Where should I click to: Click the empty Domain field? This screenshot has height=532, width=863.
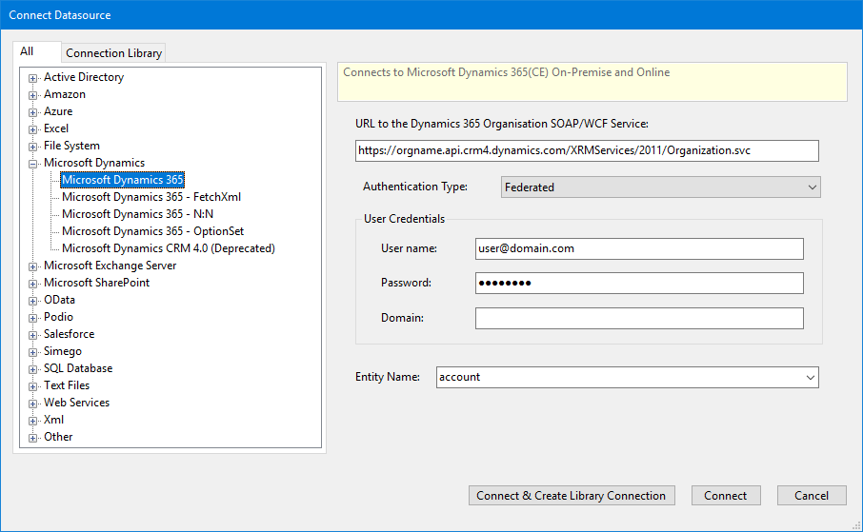tap(639, 318)
